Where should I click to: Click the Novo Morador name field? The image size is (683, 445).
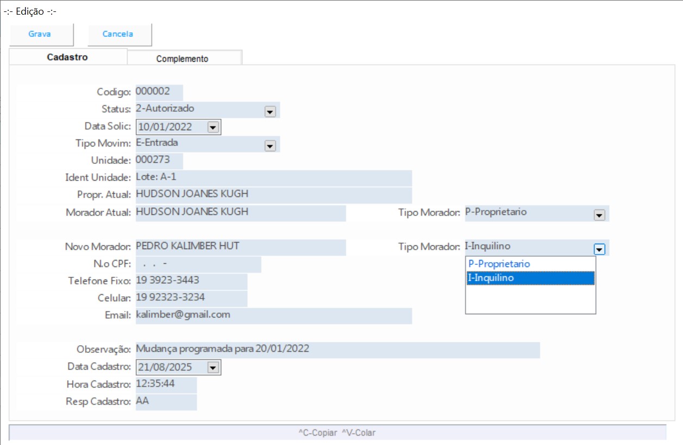[x=240, y=247]
